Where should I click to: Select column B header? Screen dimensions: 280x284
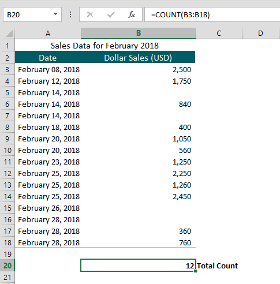point(138,33)
